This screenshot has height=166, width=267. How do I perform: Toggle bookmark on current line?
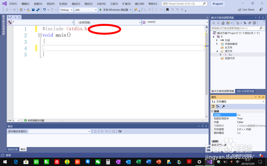coord(167,10)
